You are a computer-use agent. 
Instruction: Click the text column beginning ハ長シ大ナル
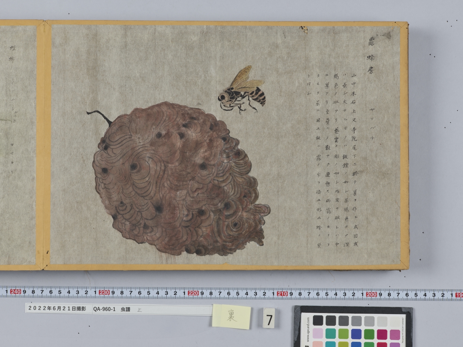click(x=345, y=160)
